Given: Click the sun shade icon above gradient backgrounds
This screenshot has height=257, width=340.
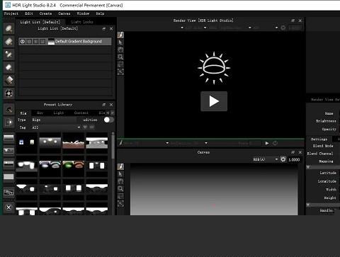Looking at the screenshot, I should (8, 122).
